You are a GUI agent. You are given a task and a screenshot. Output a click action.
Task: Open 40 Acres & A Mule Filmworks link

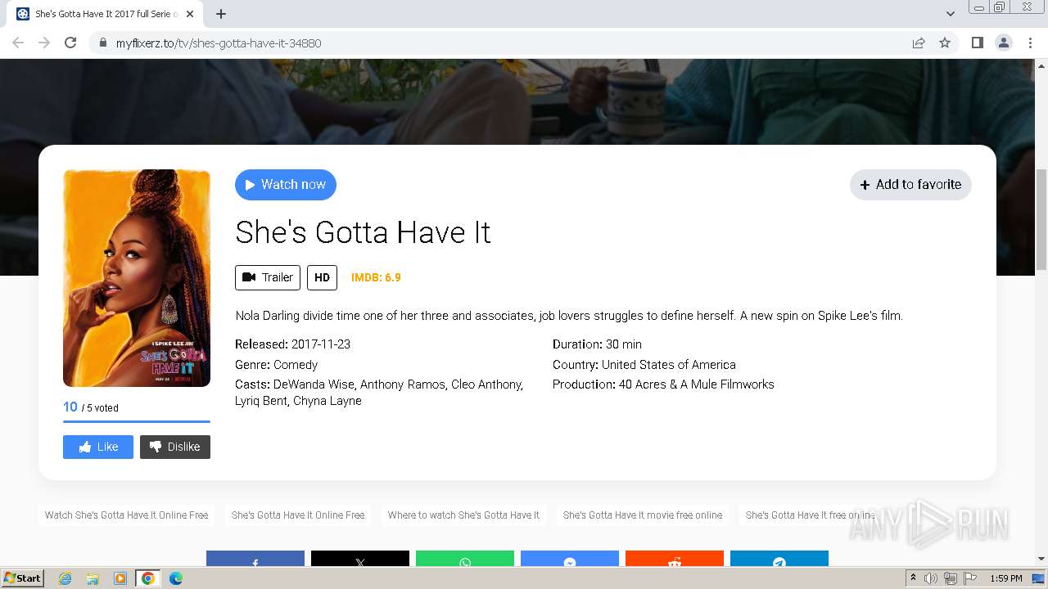click(697, 384)
